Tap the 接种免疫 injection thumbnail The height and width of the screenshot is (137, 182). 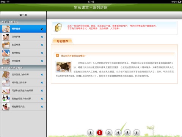point(6,53)
